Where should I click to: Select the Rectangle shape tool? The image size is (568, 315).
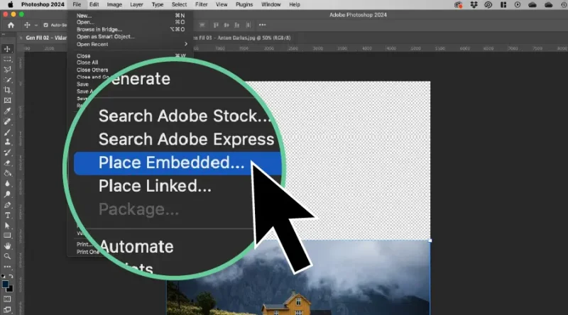pos(7,236)
